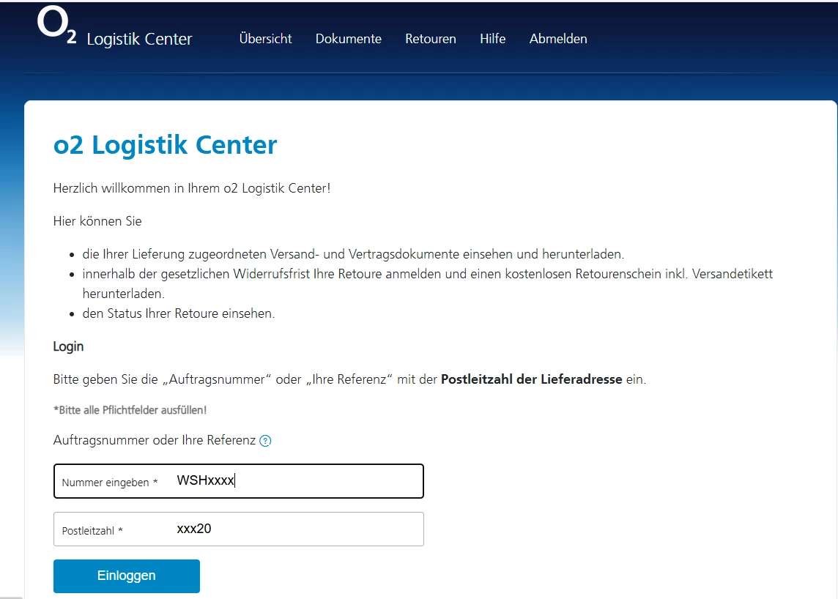Click the 'o2 Logistik Center' page heading
This screenshot has width=838, height=599.
[165, 145]
